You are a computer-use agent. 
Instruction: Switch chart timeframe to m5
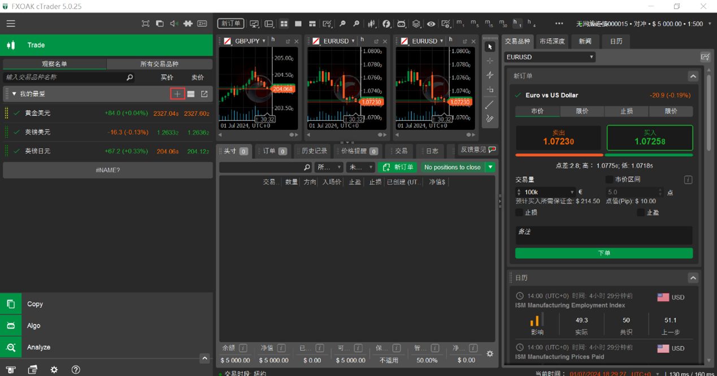pos(473,23)
